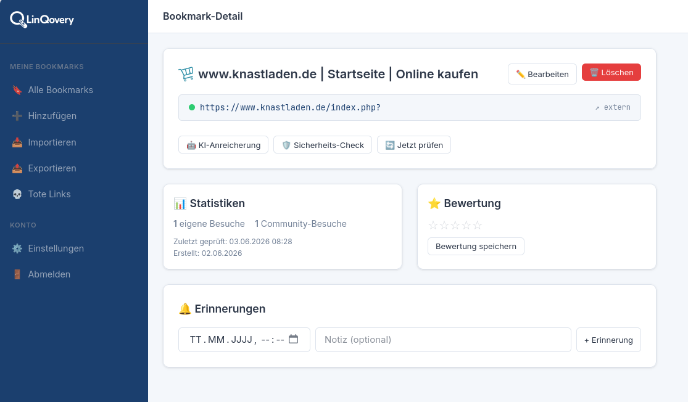Go to Hinzufügen page
This screenshot has width=688, height=402.
52,116
